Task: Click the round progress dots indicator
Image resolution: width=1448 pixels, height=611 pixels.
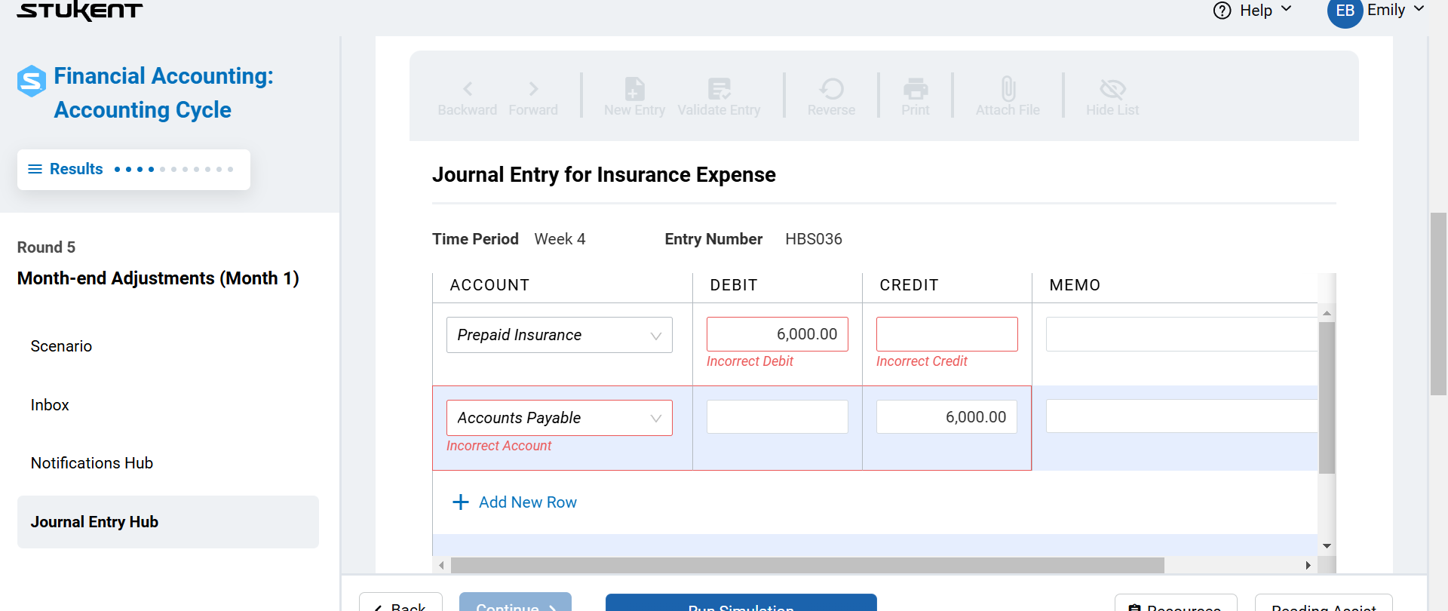Action: pyautogui.click(x=173, y=169)
